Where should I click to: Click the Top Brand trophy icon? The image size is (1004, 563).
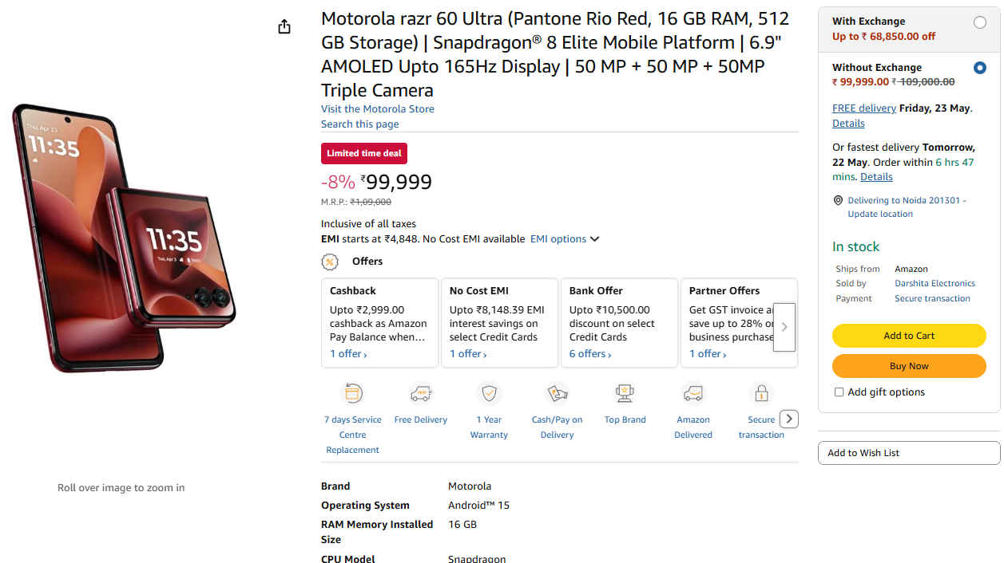click(625, 393)
